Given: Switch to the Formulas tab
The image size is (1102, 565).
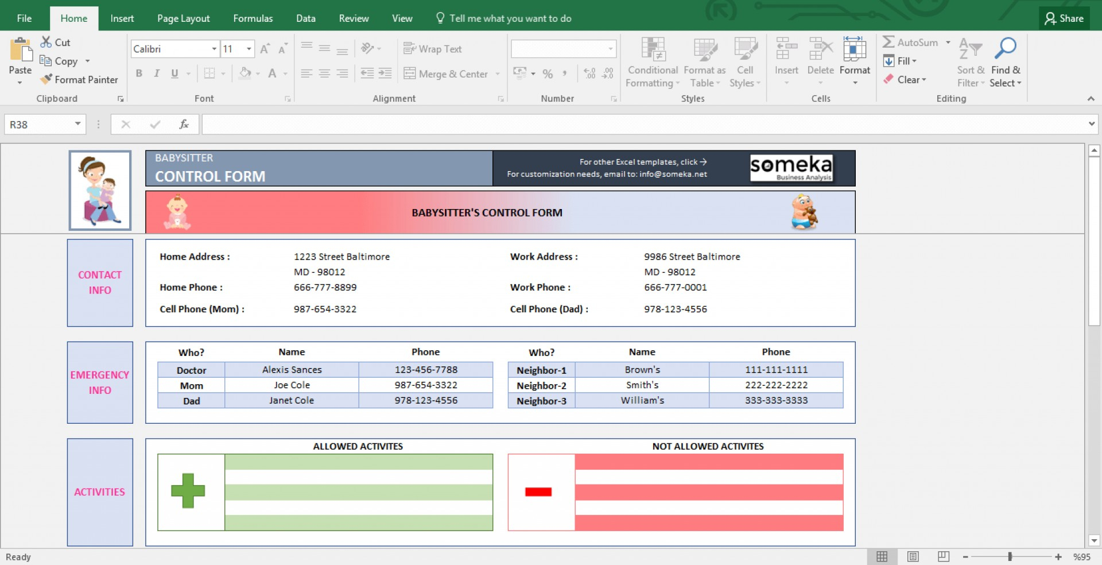Looking at the screenshot, I should tap(253, 18).
